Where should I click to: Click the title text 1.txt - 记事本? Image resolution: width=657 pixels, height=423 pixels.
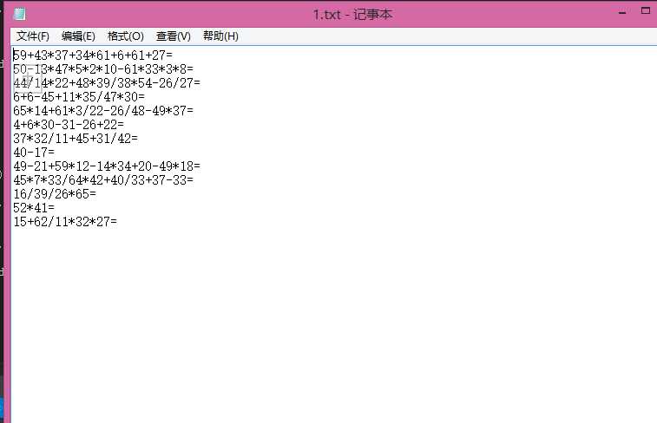click(352, 14)
